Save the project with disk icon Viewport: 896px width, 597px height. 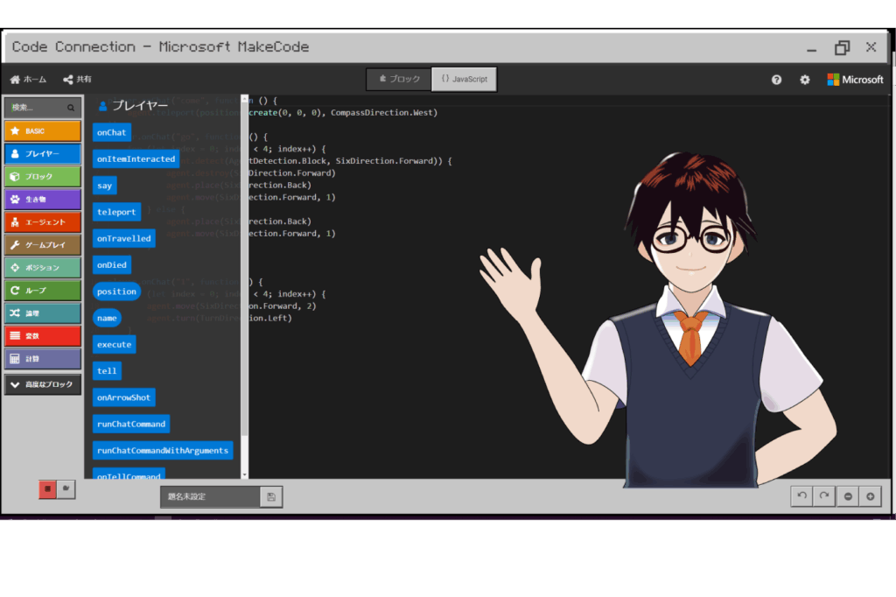[271, 497]
